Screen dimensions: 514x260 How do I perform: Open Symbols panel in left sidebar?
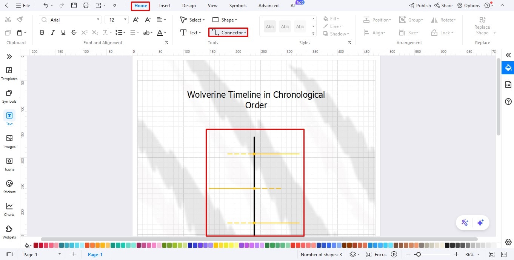pos(9,96)
